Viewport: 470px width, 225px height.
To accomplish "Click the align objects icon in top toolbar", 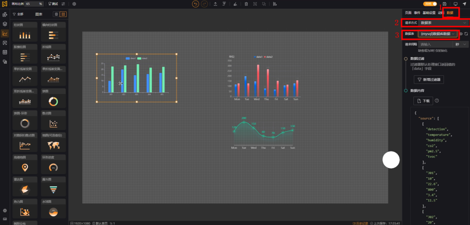I will click(x=275, y=4).
